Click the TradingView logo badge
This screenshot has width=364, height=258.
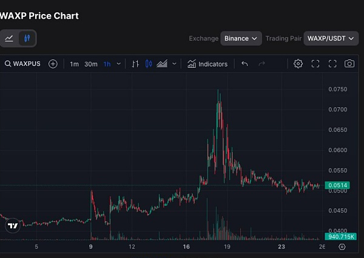(13, 225)
